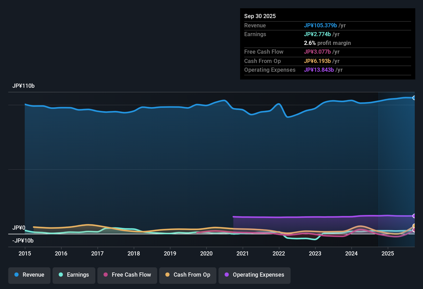Select the 2015 year label on the axis
The width and height of the screenshot is (423, 289).
(25, 254)
